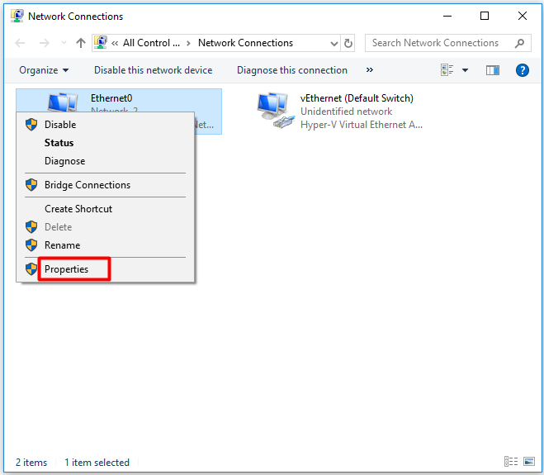Click the Network Connections address bar icon
Screen dimensions: 544x475
pyautogui.click(x=101, y=42)
